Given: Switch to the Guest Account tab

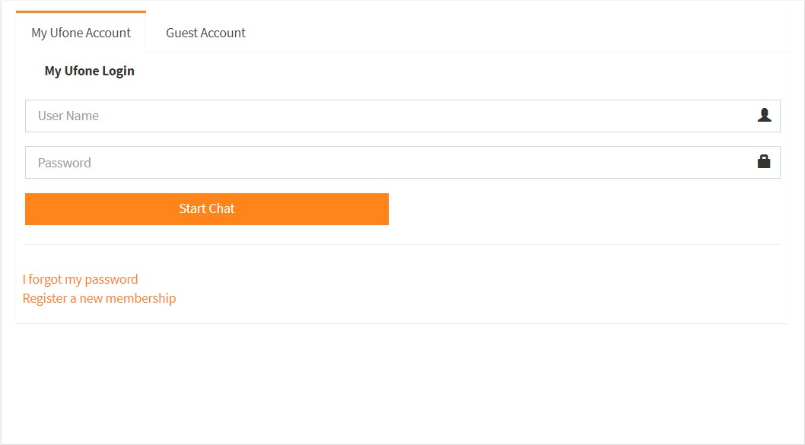Looking at the screenshot, I should pyautogui.click(x=205, y=33).
